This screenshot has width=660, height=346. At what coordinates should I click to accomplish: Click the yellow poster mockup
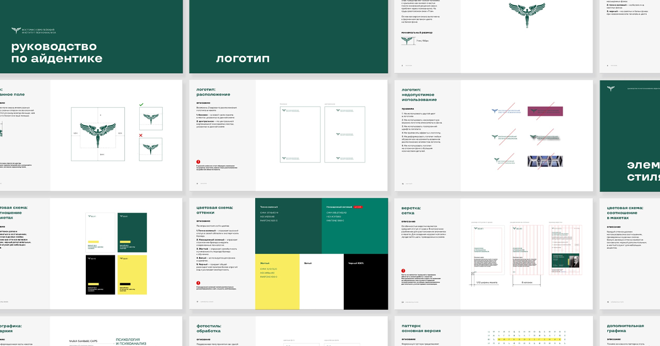coord(132,275)
